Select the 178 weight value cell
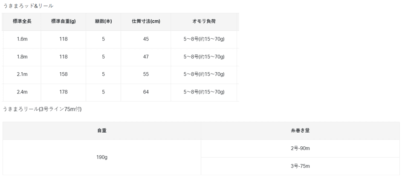Image resolution: width=405 pixels, height=182 pixels. click(64, 92)
